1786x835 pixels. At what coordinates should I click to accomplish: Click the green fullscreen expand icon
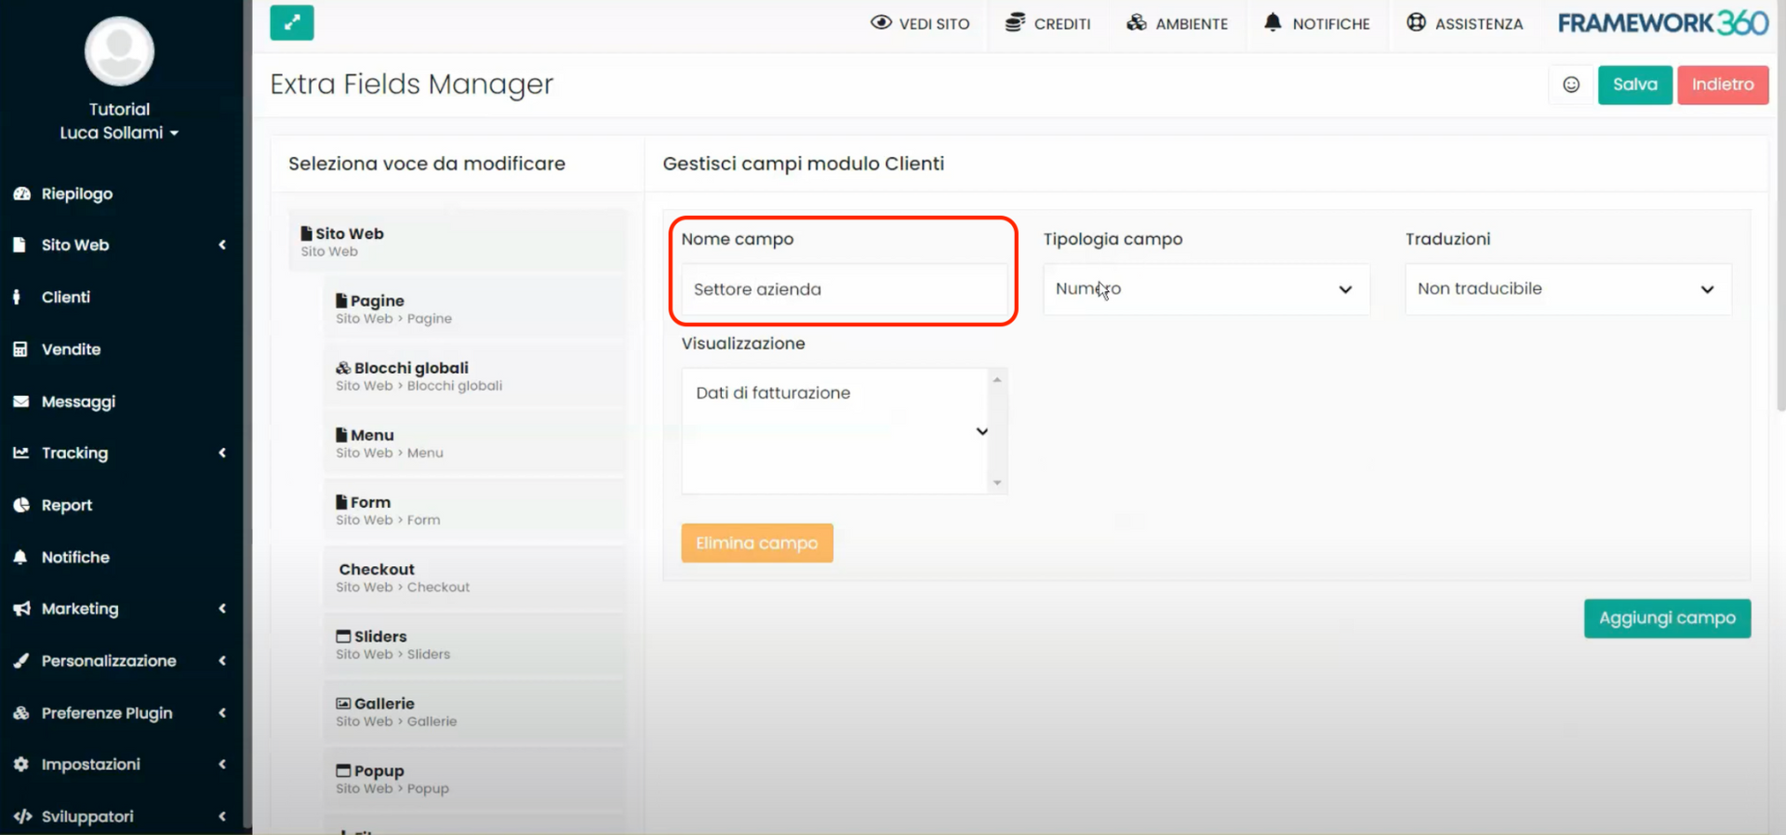tap(291, 23)
